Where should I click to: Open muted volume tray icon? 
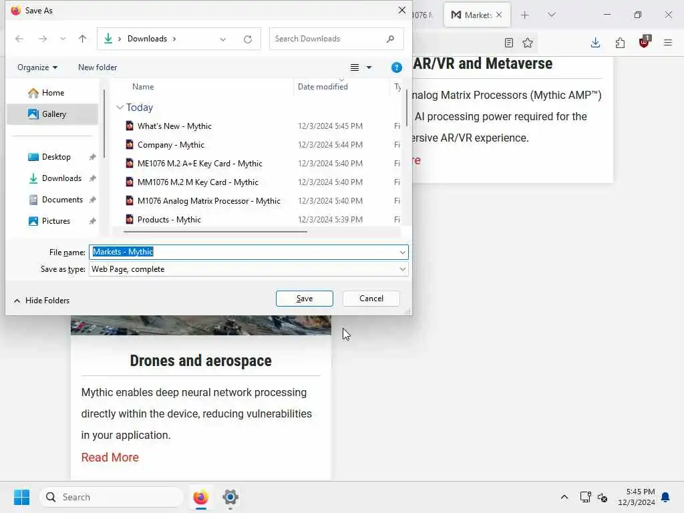pos(603,497)
